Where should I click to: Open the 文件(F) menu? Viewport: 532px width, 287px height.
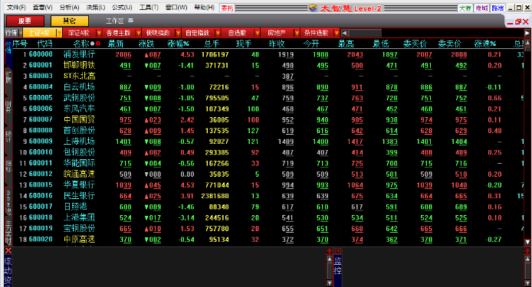16,8
